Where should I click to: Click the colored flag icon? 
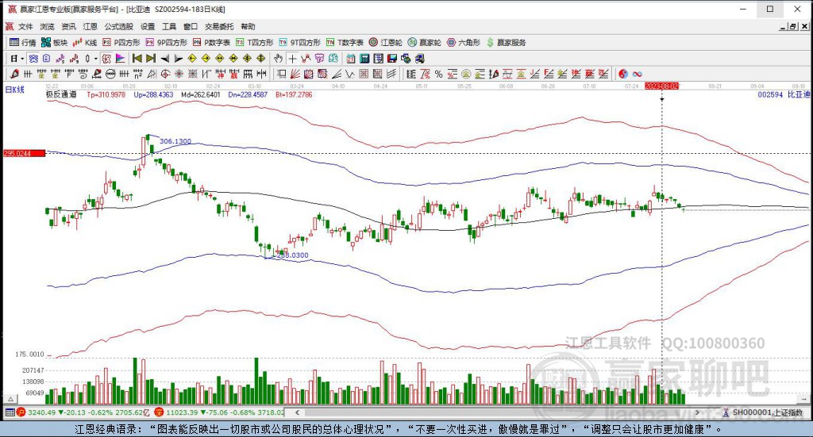(121, 59)
